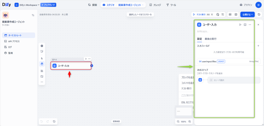This screenshot has height=126, width=264.
Task: Open version history clock icon at top right
Action: point(259,14)
